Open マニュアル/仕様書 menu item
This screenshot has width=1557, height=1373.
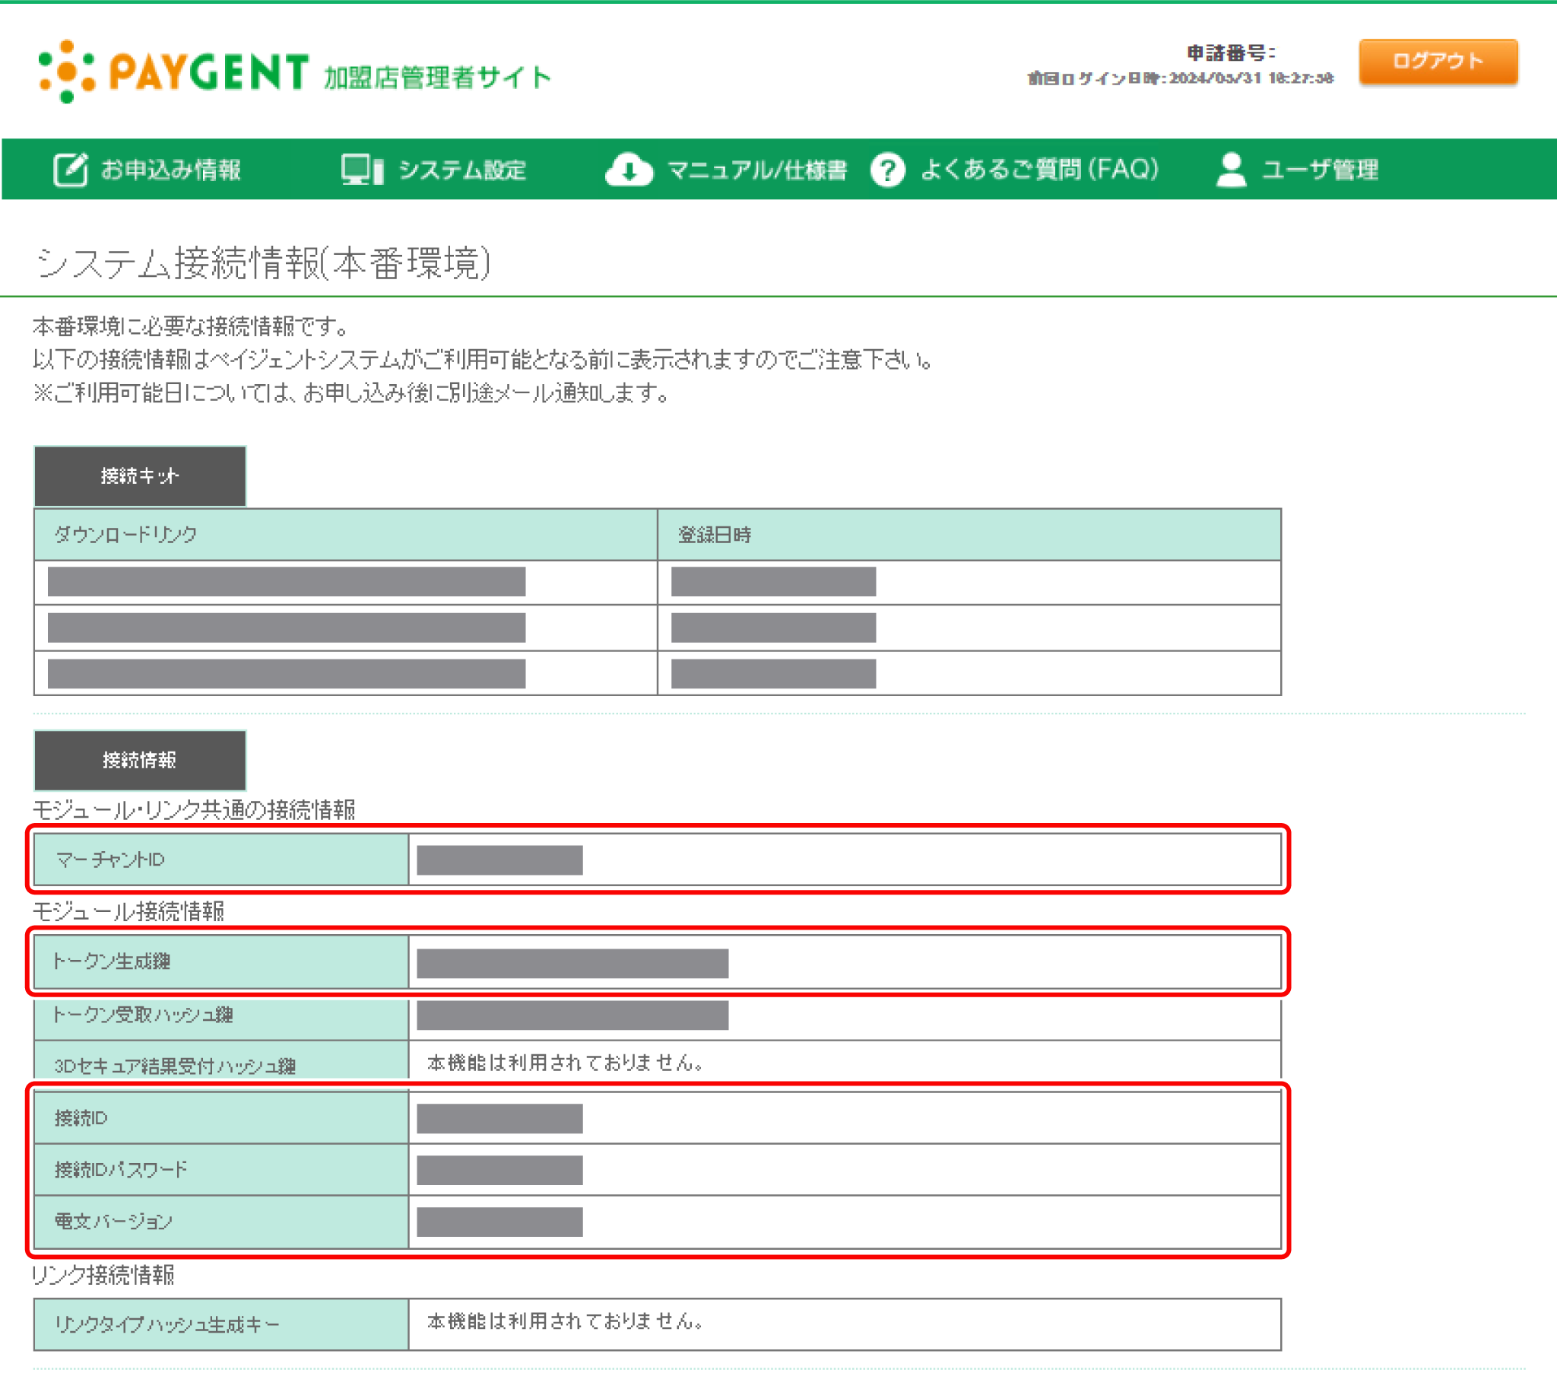click(756, 169)
